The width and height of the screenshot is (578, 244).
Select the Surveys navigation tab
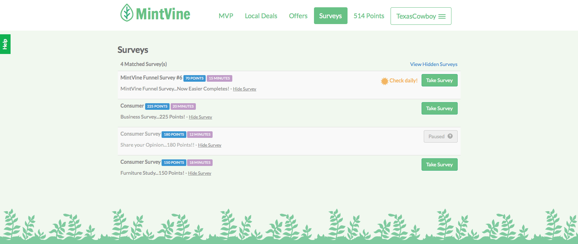330,16
